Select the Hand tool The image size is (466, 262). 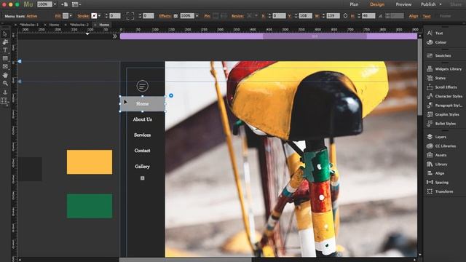(x=5, y=75)
